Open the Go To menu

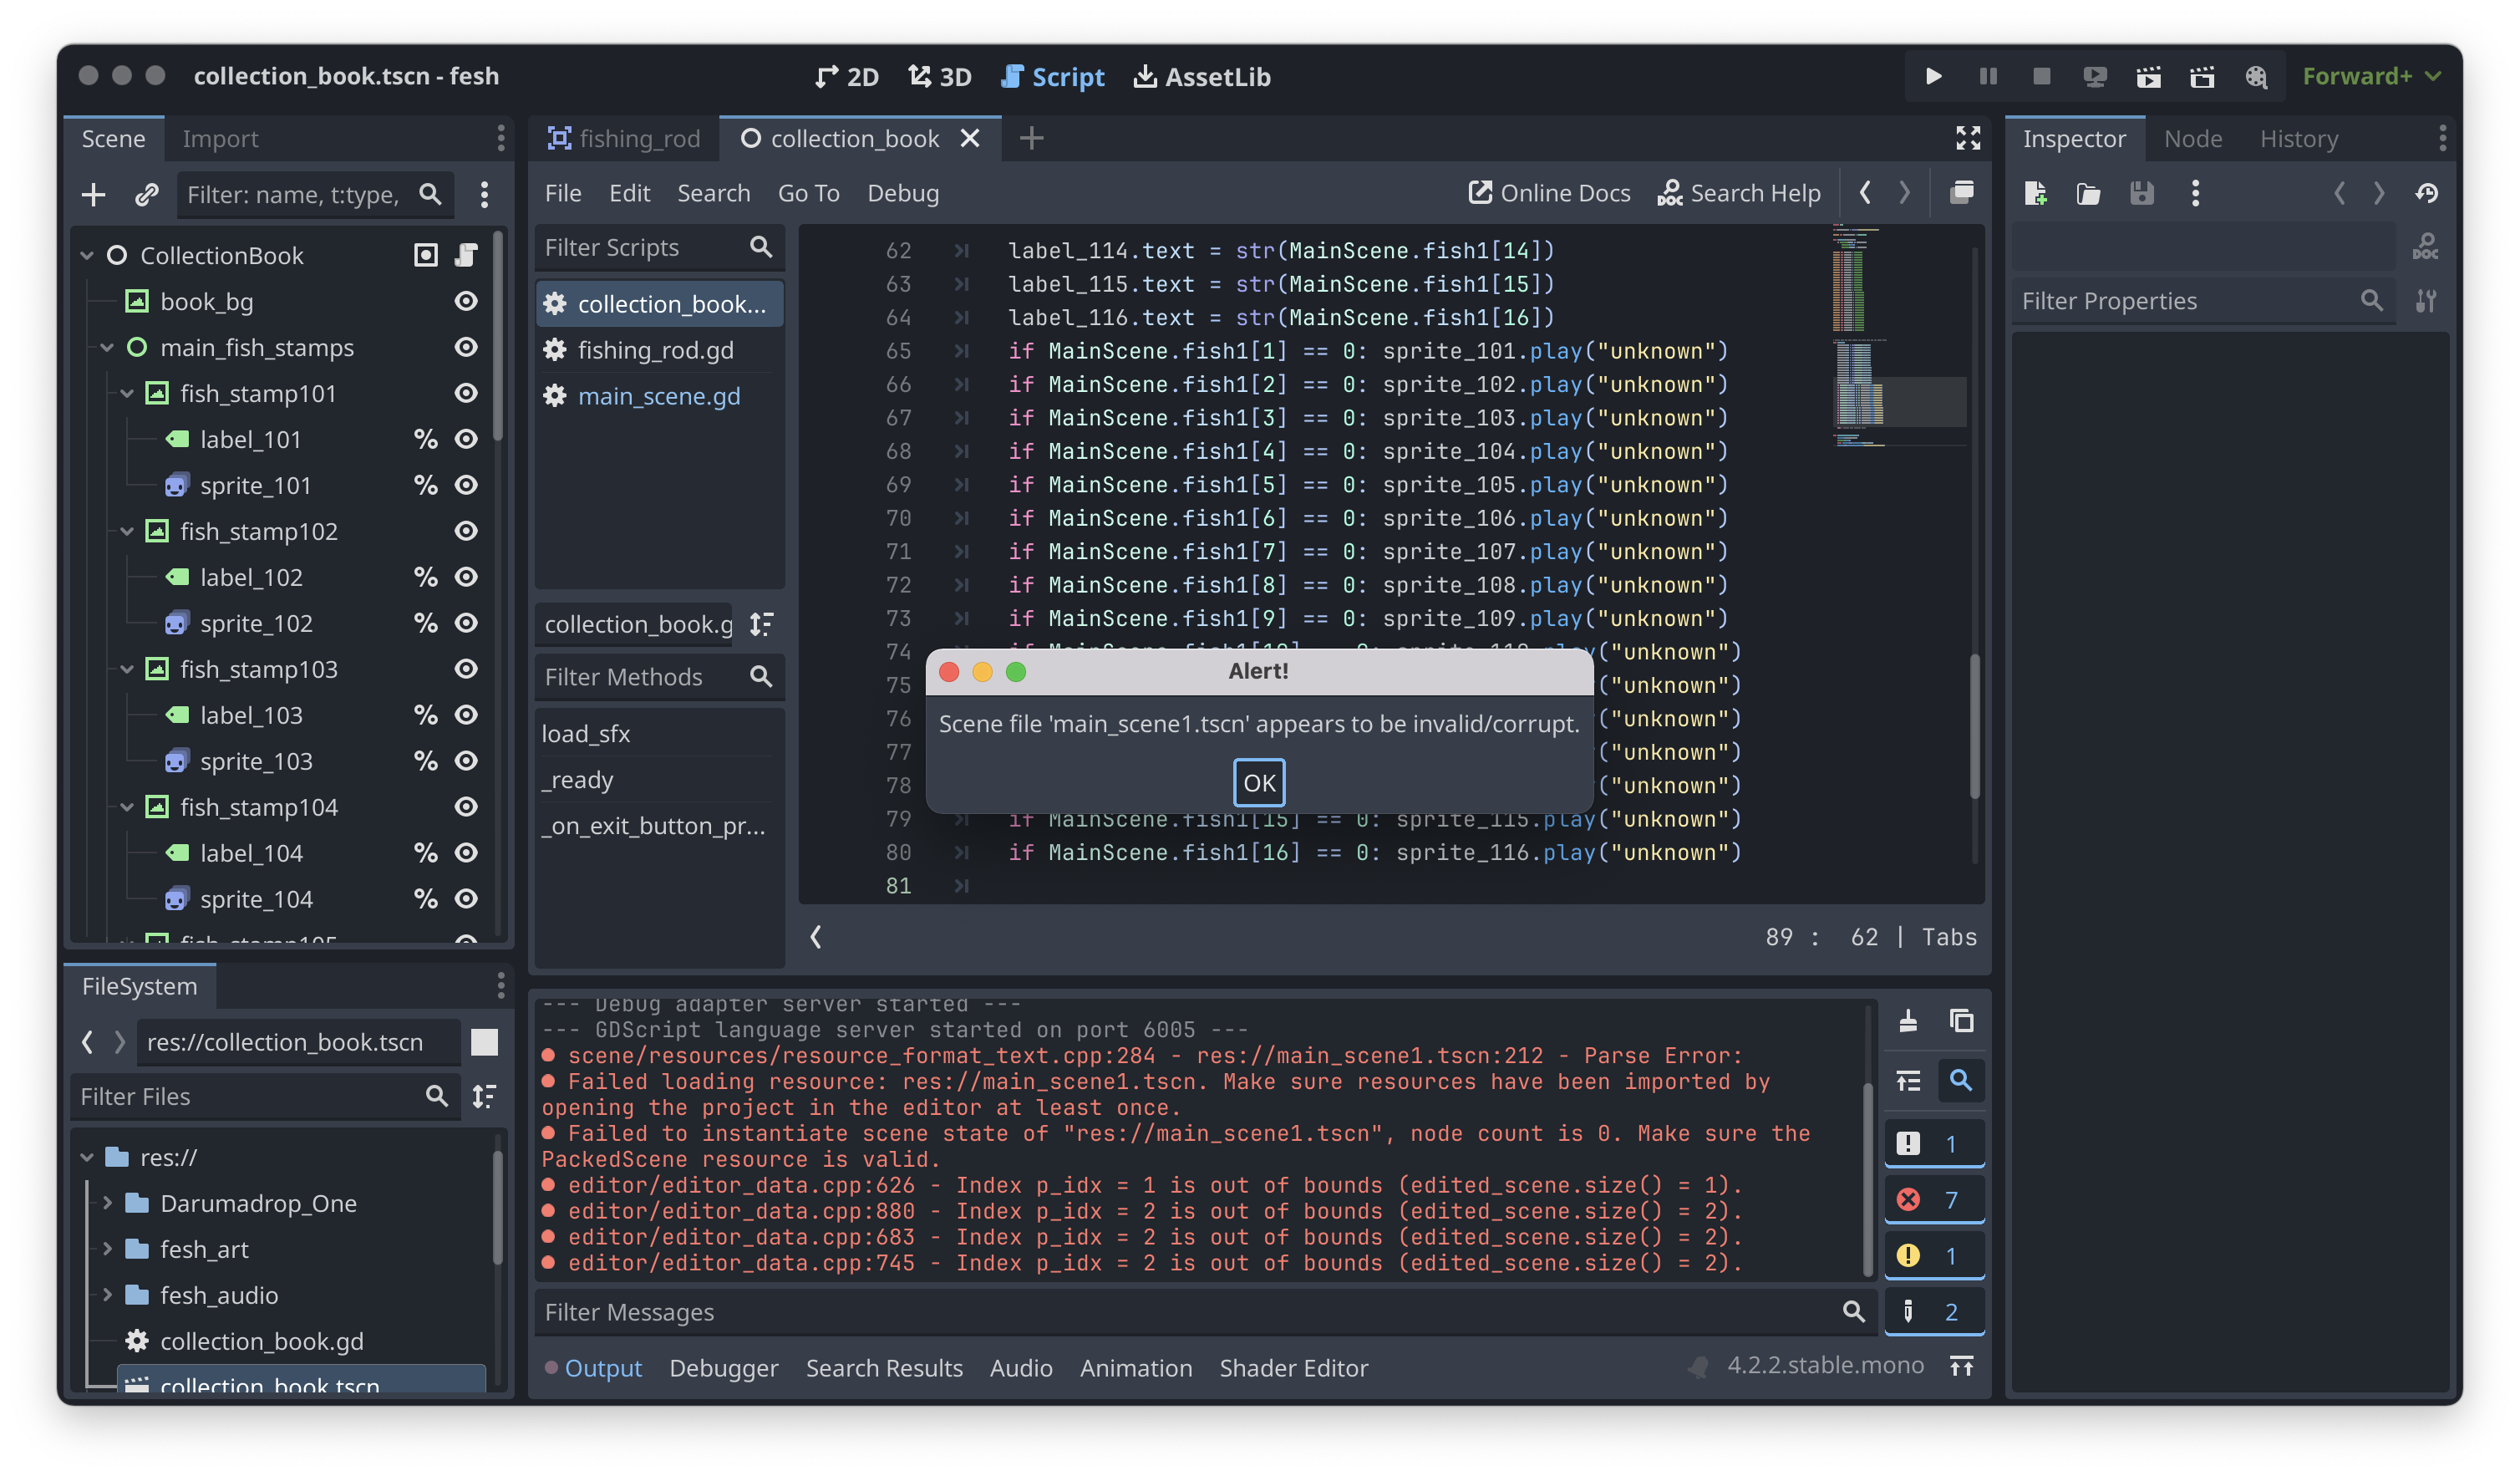click(808, 193)
